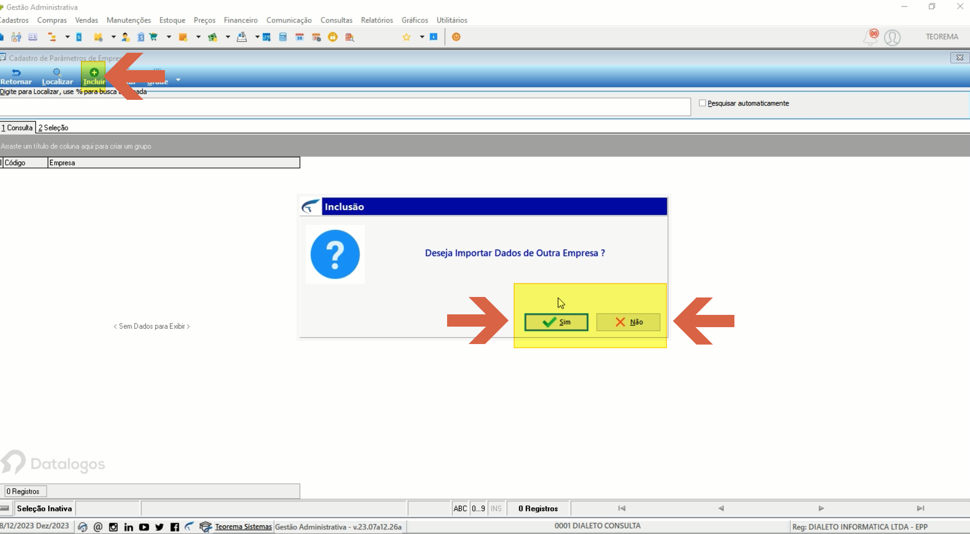Switch to the 1 Consulta tab

tap(17, 127)
